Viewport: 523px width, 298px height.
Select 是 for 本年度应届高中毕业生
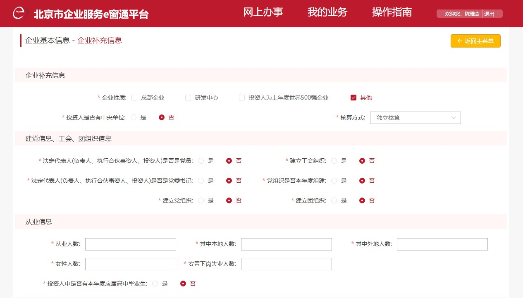click(155, 284)
